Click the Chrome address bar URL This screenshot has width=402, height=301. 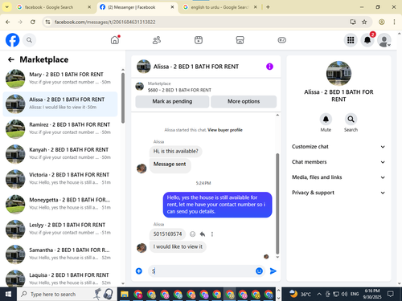tap(105, 22)
